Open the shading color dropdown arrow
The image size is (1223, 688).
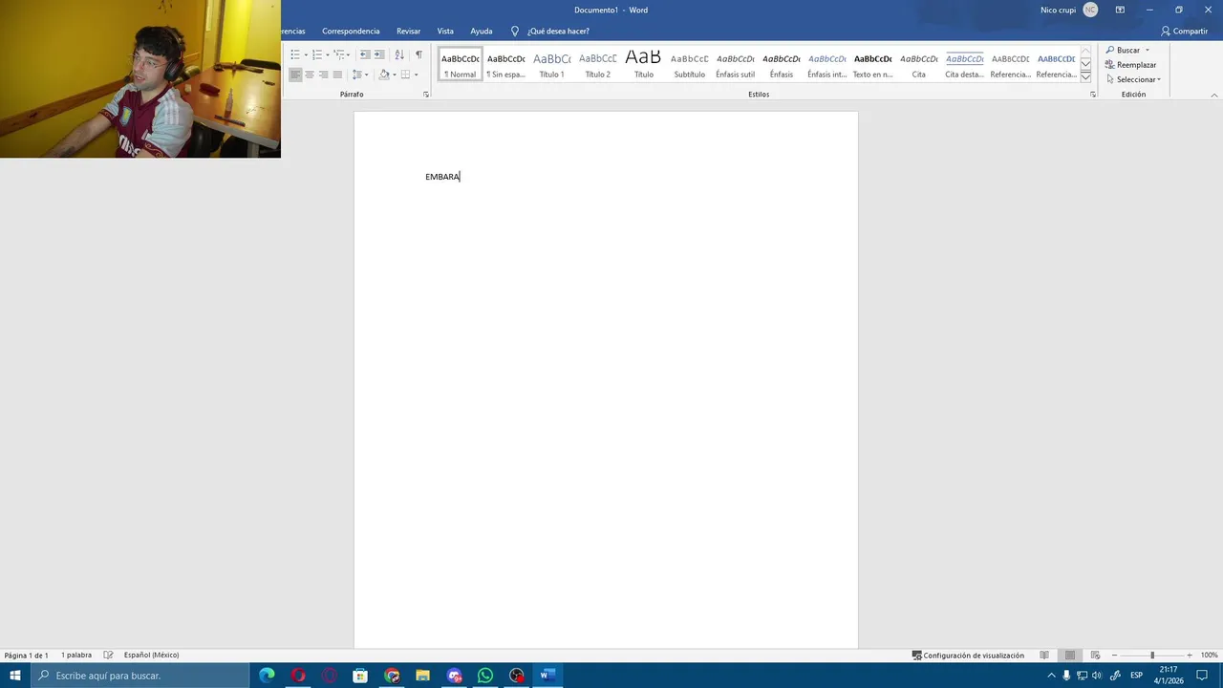pos(395,75)
